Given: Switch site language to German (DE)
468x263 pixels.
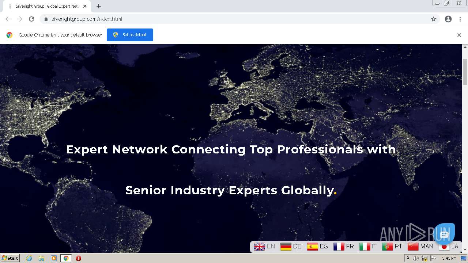Looking at the screenshot, I should tap(291, 247).
